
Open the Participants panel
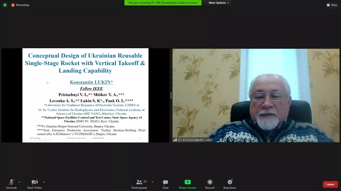click(x=139, y=184)
